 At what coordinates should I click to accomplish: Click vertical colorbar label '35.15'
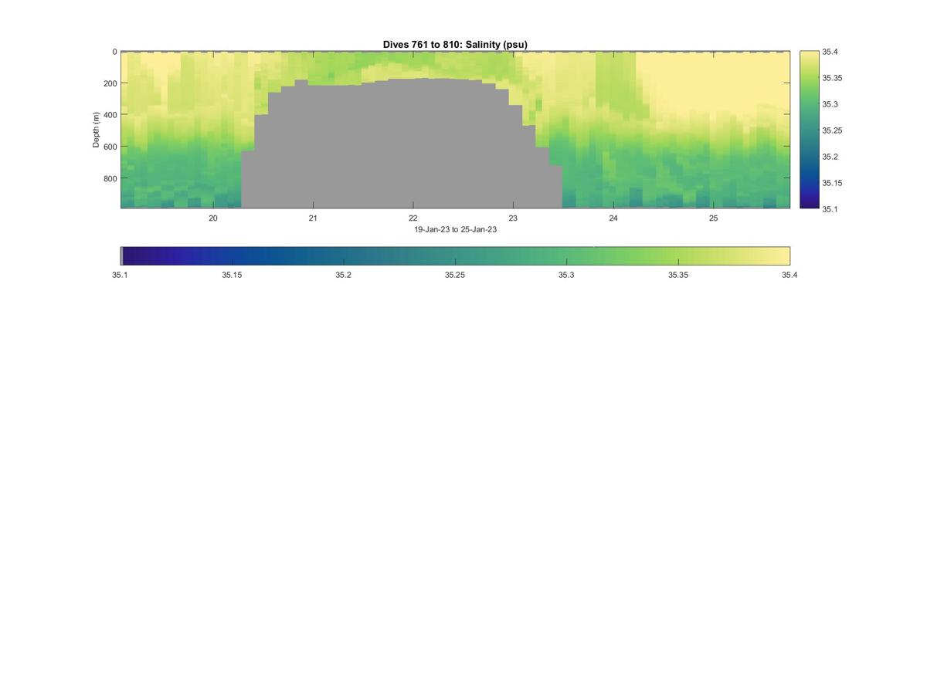pyautogui.click(x=833, y=183)
